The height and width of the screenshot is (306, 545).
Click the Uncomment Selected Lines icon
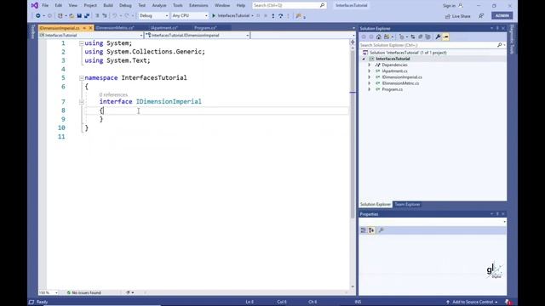point(104,16)
